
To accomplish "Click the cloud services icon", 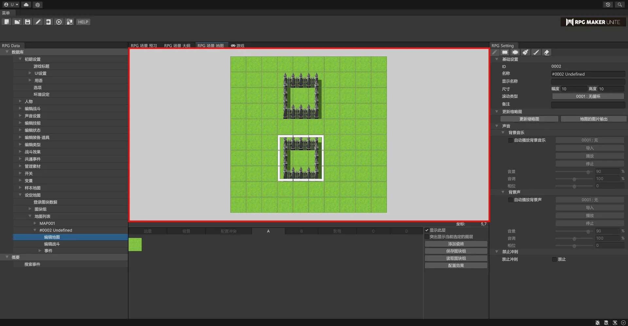I will coord(26,5).
